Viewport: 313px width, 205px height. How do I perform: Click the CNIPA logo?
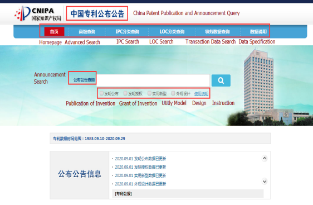click(38, 13)
